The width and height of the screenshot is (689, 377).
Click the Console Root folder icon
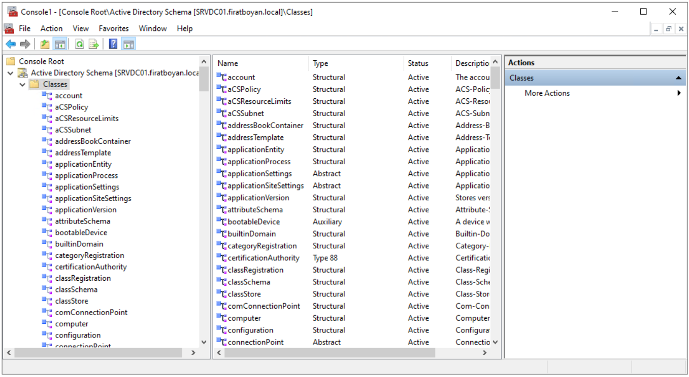point(11,61)
